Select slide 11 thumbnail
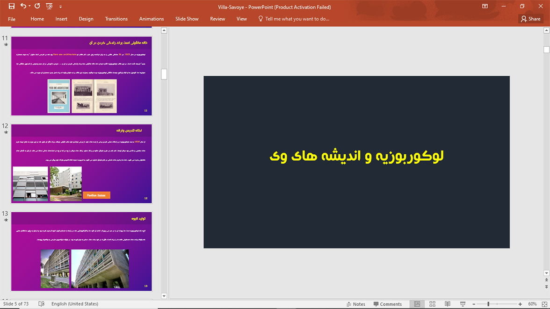550x309 pixels. coord(81,76)
